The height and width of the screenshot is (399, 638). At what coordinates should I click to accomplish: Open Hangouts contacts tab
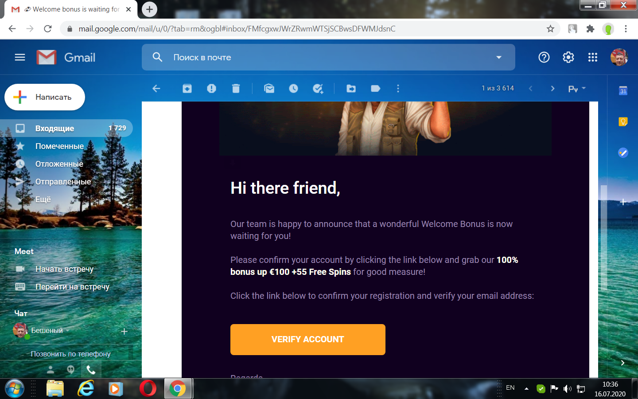[51, 369]
